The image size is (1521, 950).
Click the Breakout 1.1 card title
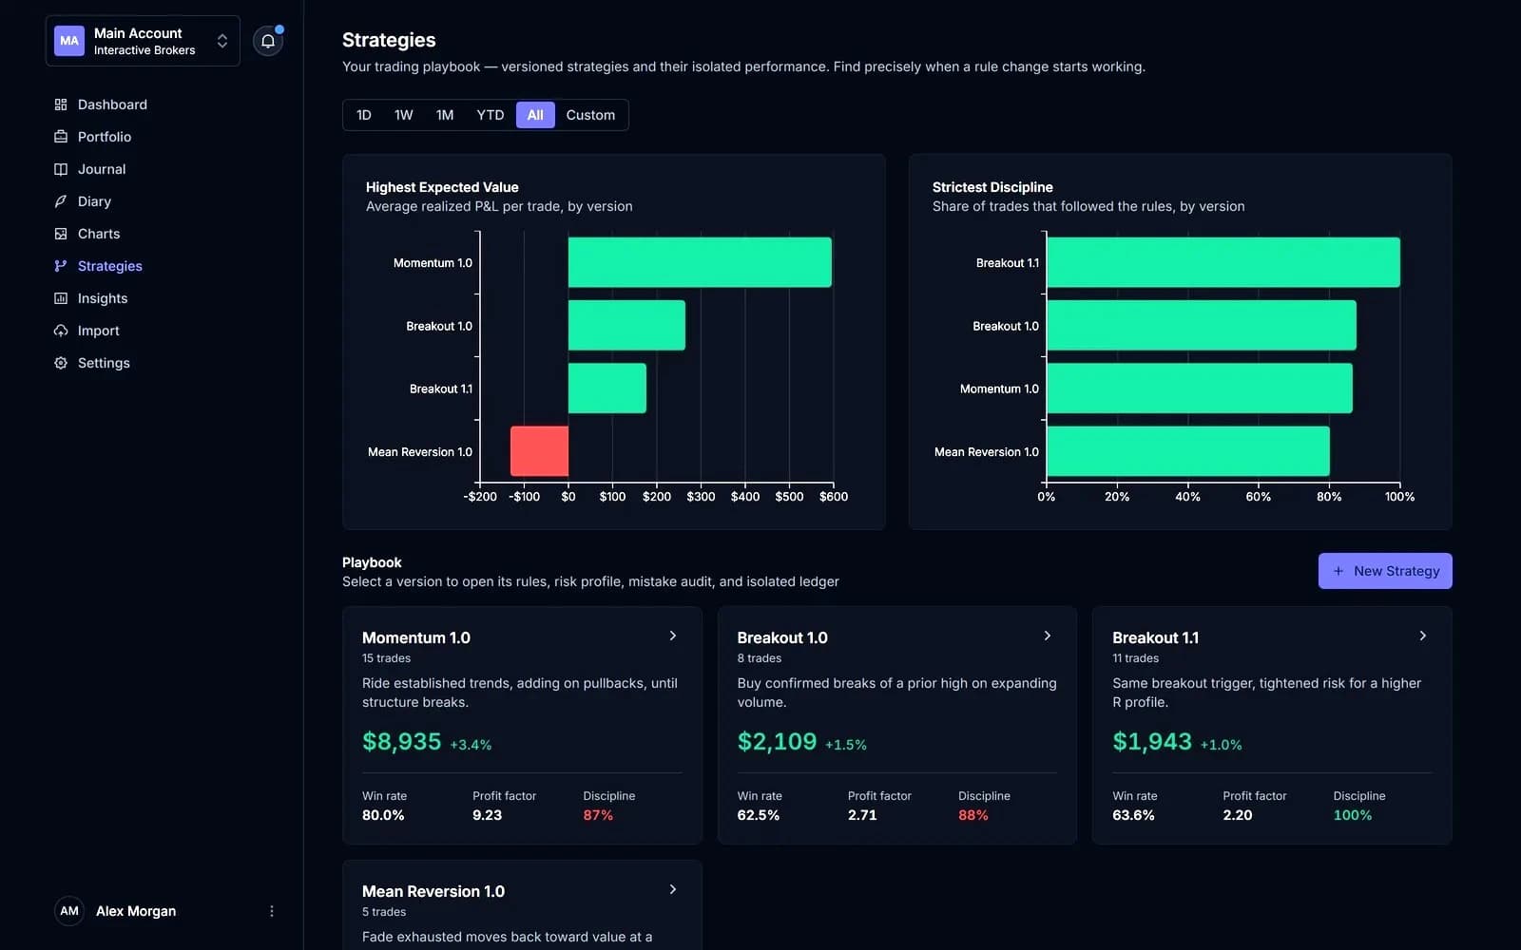coord(1156,637)
